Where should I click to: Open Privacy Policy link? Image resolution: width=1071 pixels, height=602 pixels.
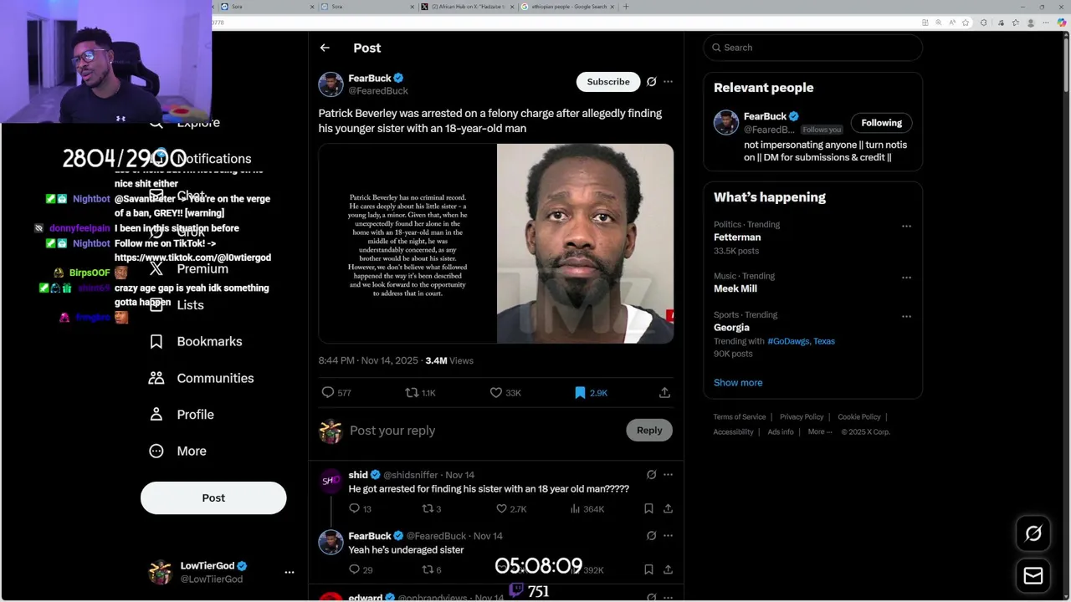click(802, 417)
